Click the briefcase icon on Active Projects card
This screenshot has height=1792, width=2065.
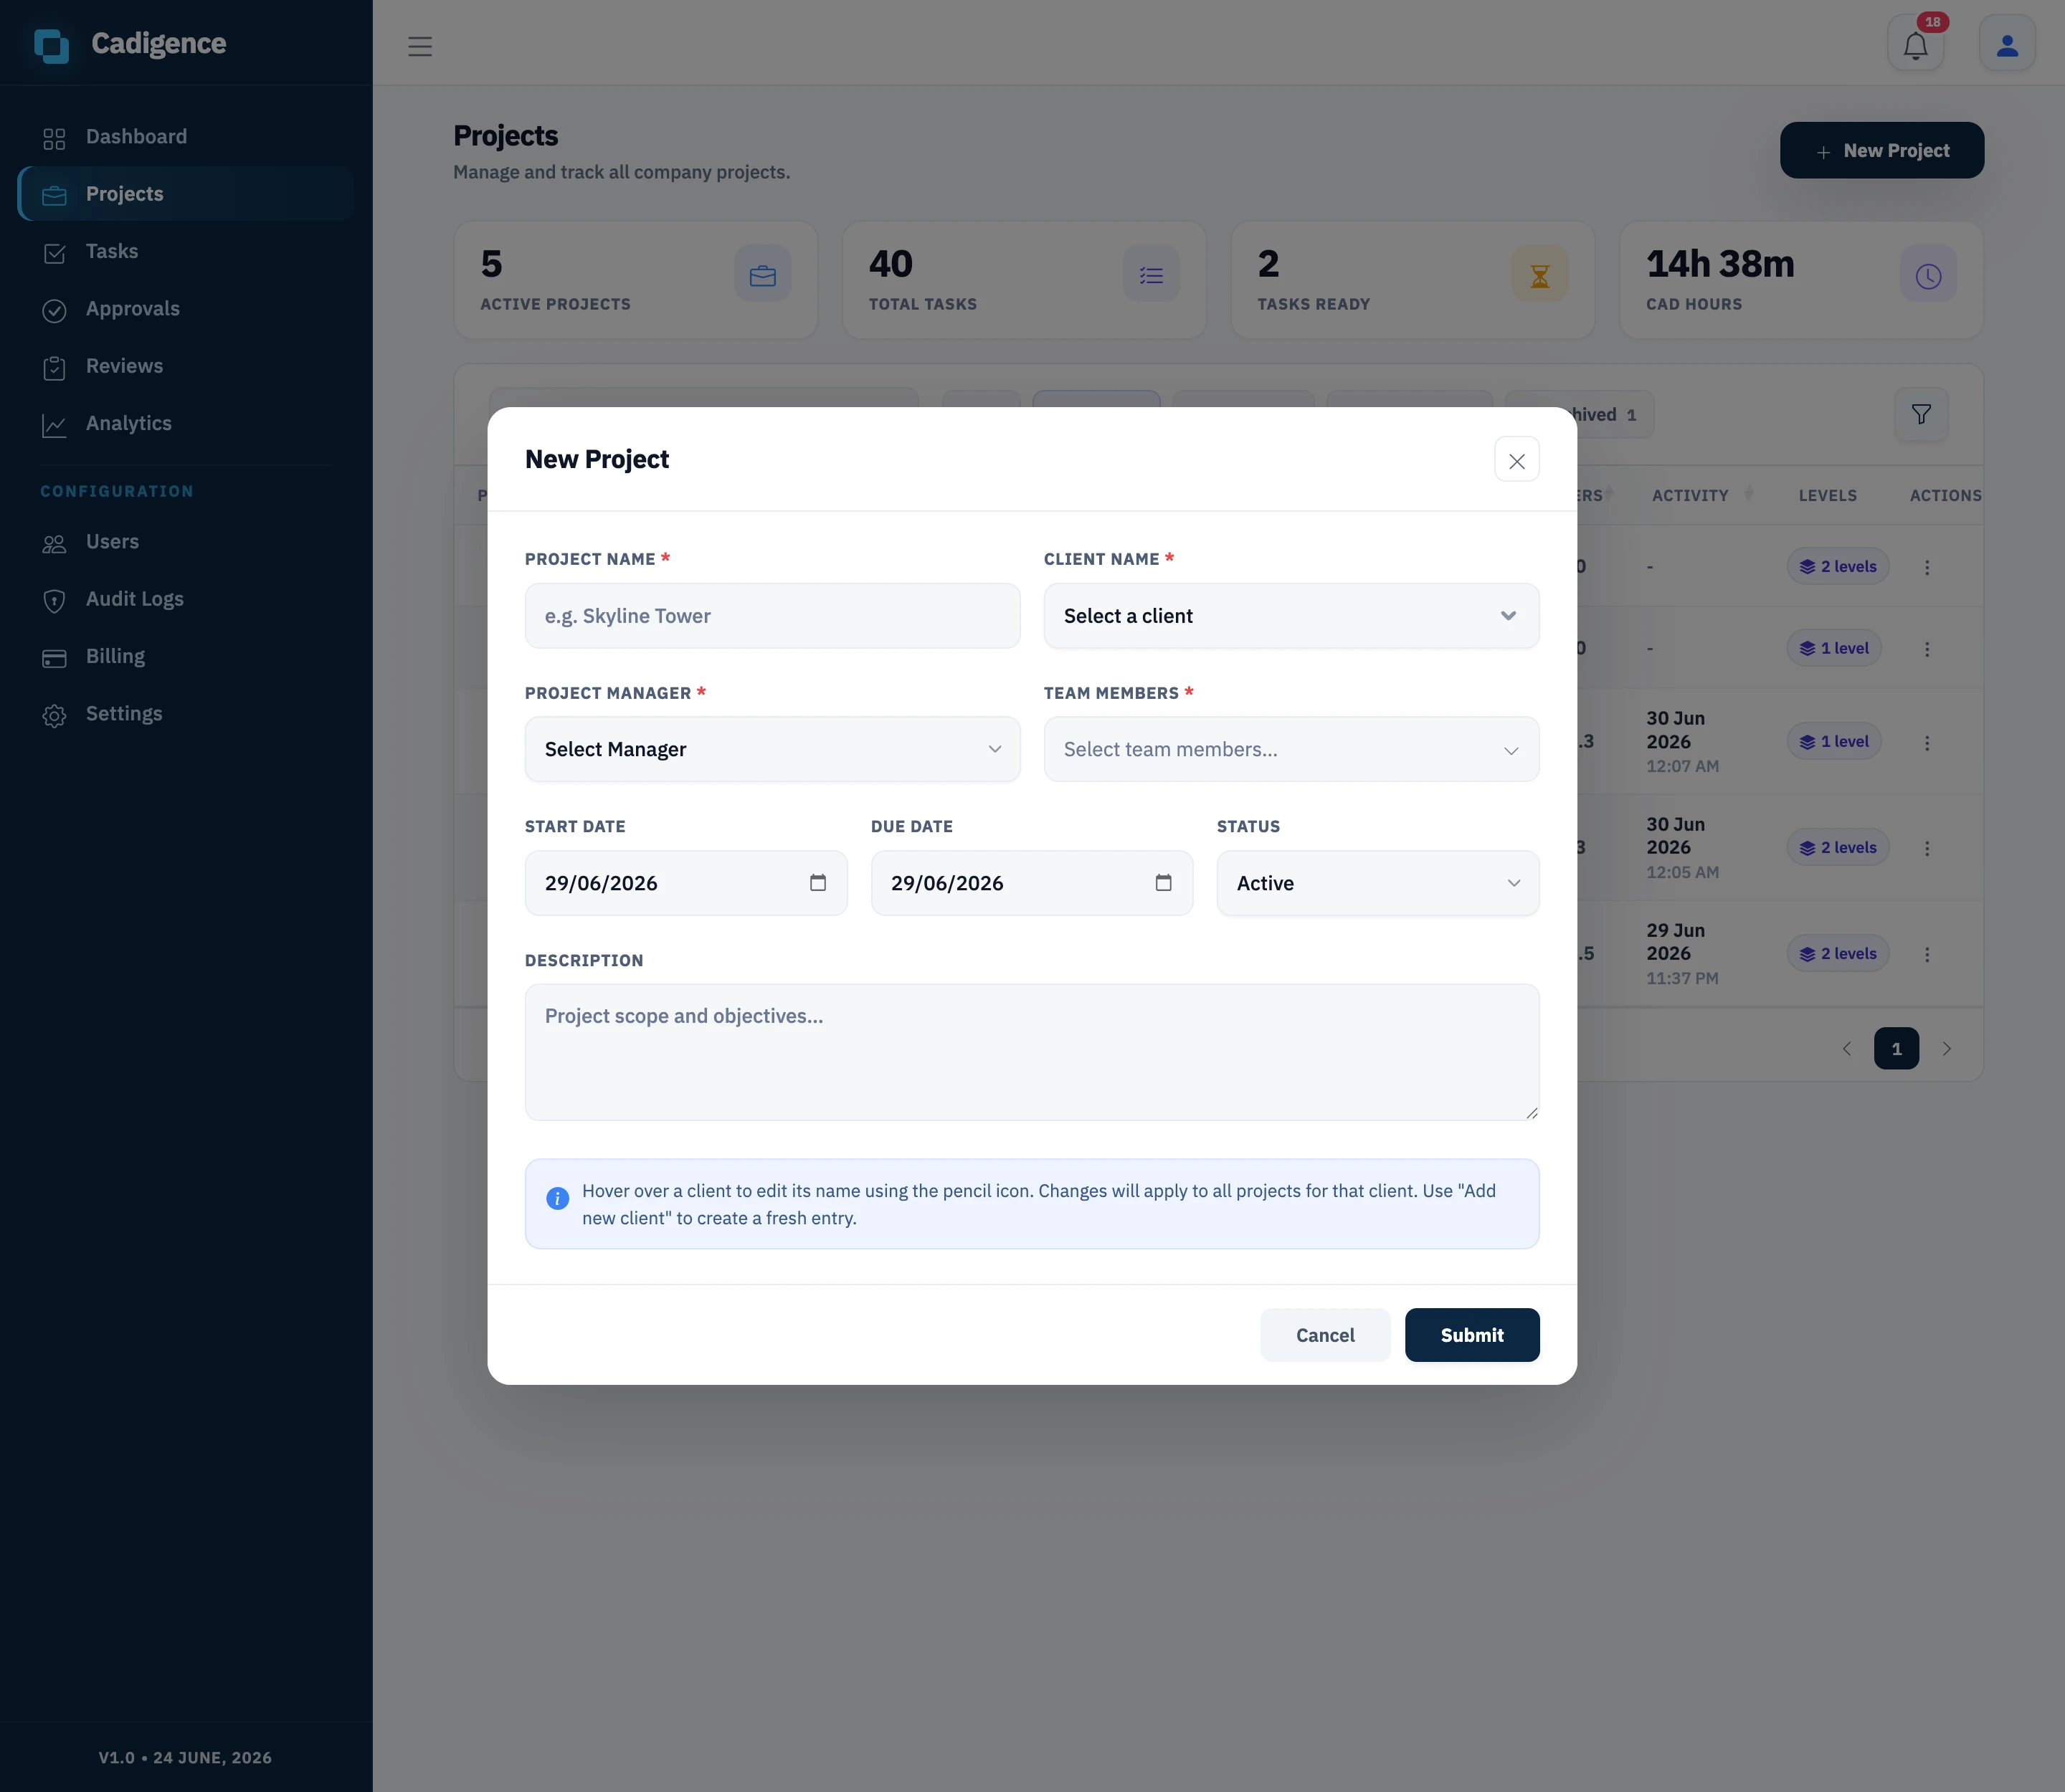762,274
